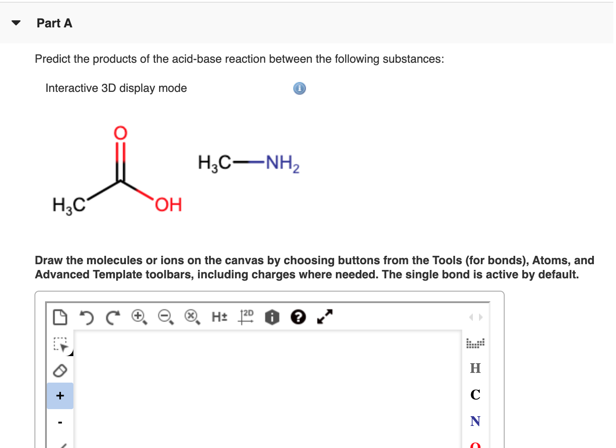This screenshot has width=616, height=448.
Task: Create a new document in the sketcher
Action: [x=60, y=317]
